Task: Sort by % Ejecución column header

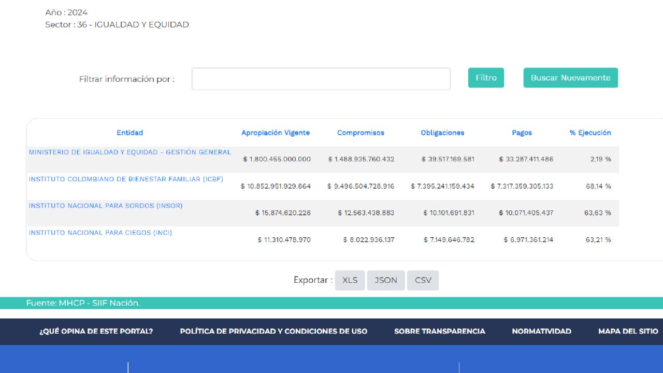Action: pos(590,133)
